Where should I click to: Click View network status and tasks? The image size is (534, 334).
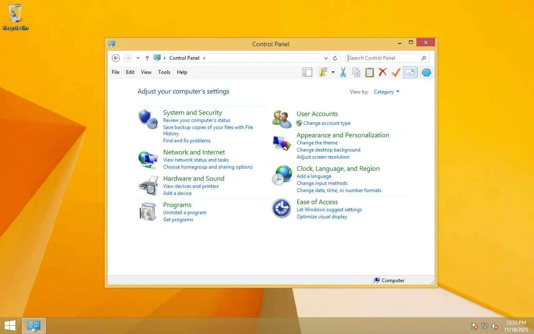(196, 160)
